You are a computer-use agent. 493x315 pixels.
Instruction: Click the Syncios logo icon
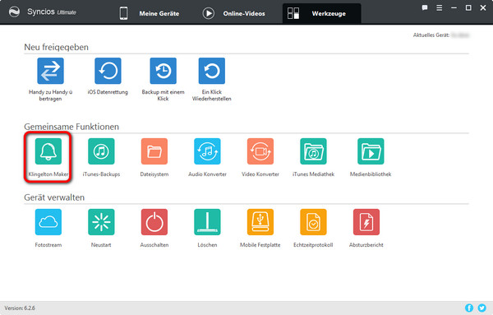coord(14,12)
